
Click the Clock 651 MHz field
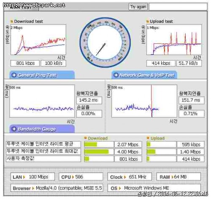point(130,177)
